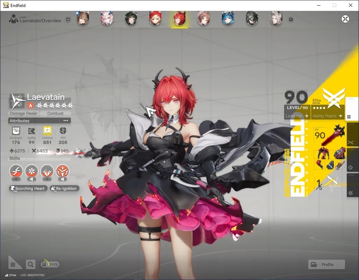This screenshot has height=280, width=359.
Task: Click the Damage Dealer tag
Action: 23,113
